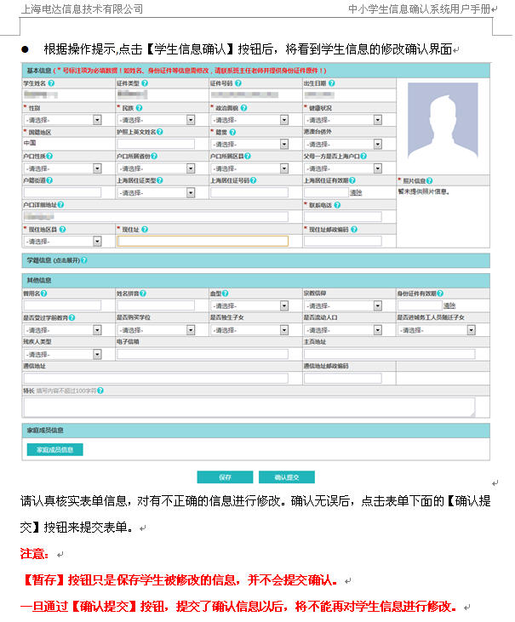The height and width of the screenshot is (622, 515).
Task: Click the help icon beside 学生姓名
Action: [x=52, y=83]
